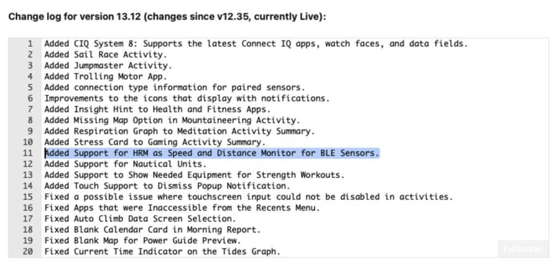Click the change log version 13.12 heading
The image size is (556, 264).
click(167, 16)
